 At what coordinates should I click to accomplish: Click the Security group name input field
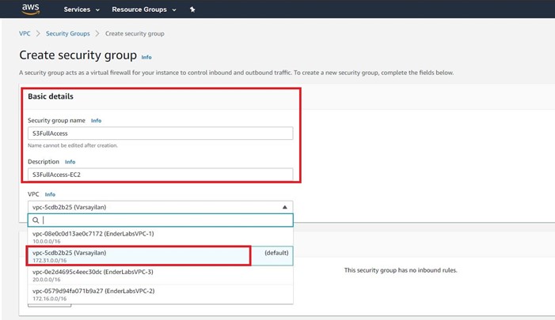[161, 134]
